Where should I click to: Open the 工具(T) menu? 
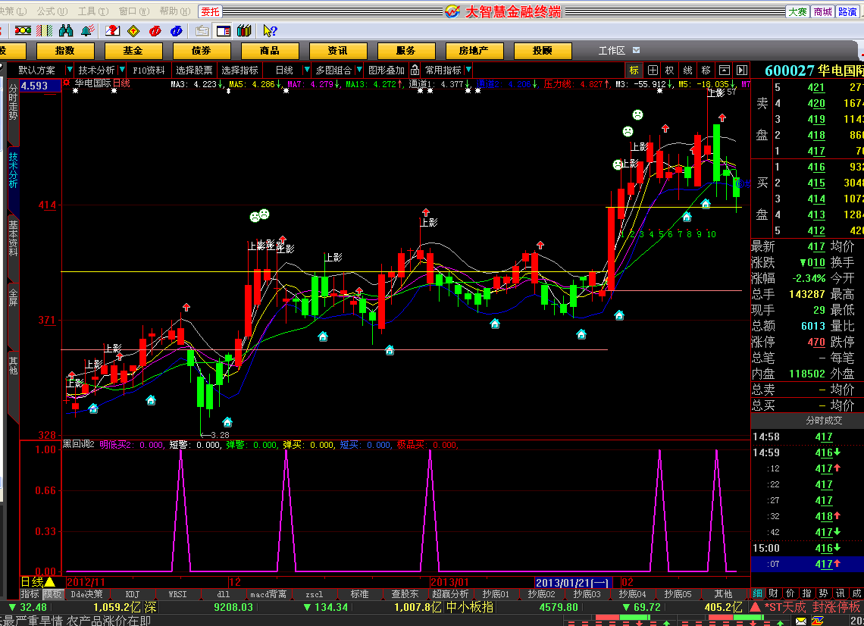click(x=93, y=11)
